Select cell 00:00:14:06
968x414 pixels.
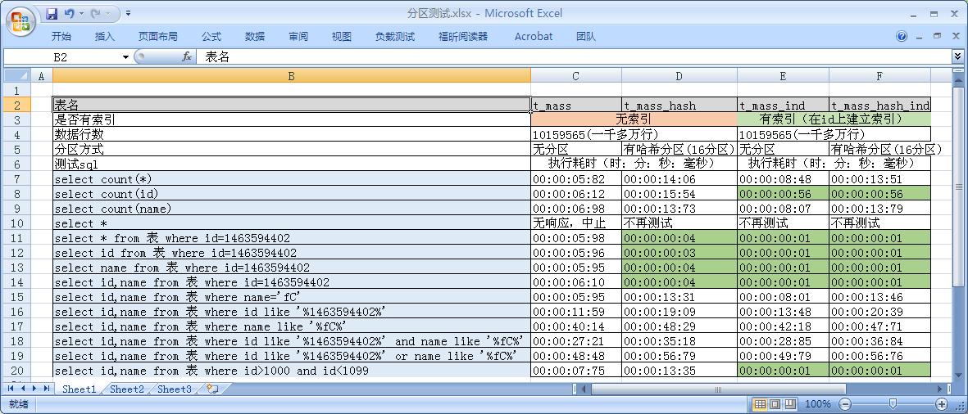point(679,178)
